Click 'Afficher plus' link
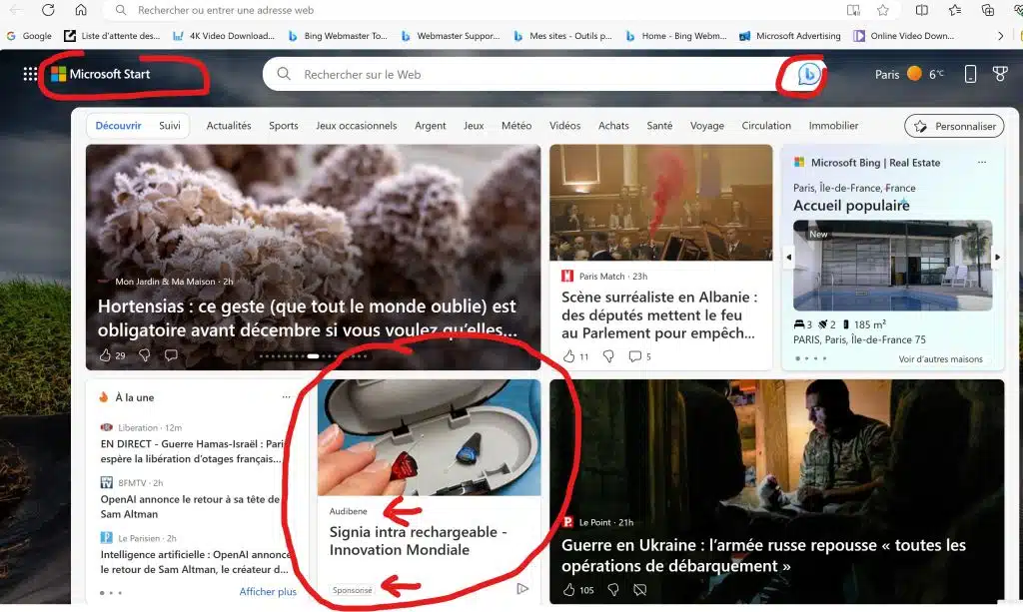1023x612 pixels. (x=268, y=592)
